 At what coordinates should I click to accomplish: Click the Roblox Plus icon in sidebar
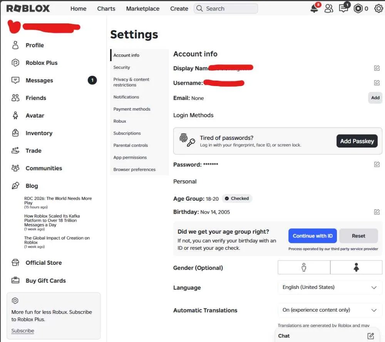[x=15, y=63]
